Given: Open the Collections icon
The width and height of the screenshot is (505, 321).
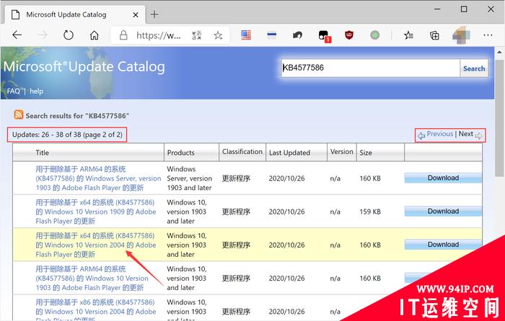Looking at the screenshot, I should point(434,35).
